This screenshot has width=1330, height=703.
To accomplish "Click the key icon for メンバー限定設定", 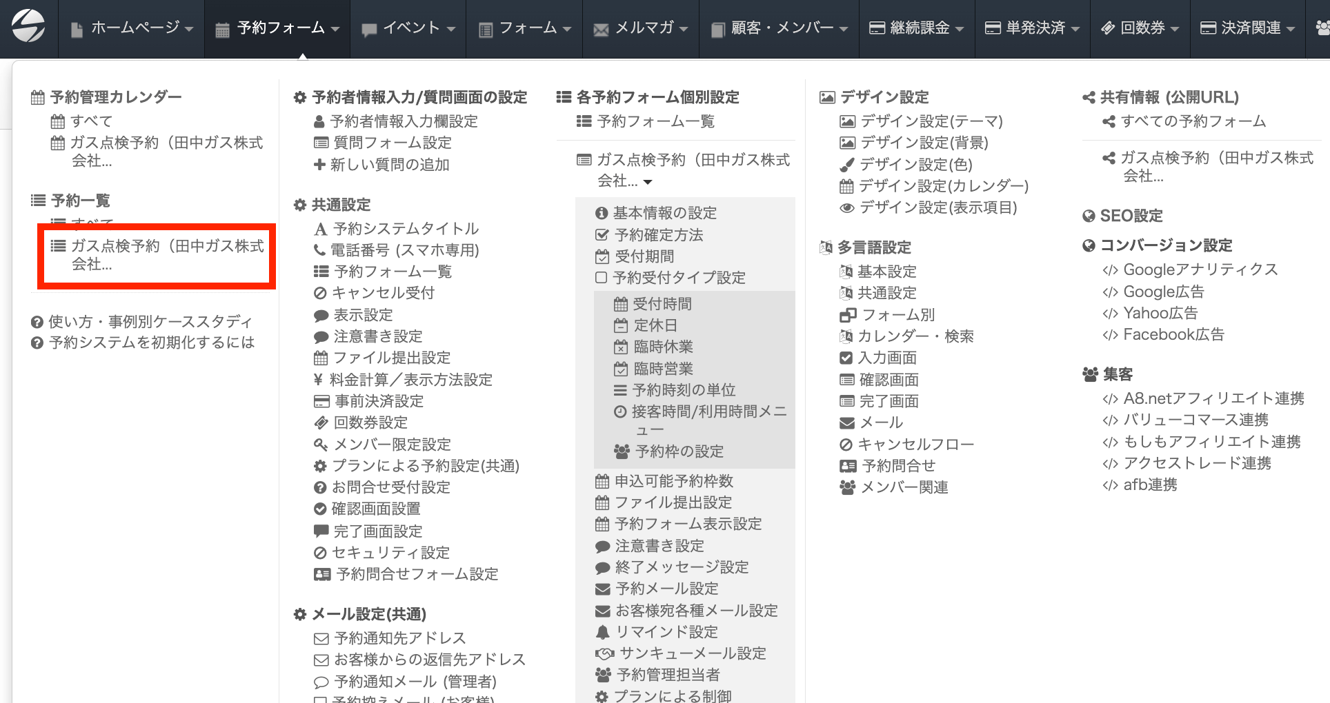I will coord(321,445).
